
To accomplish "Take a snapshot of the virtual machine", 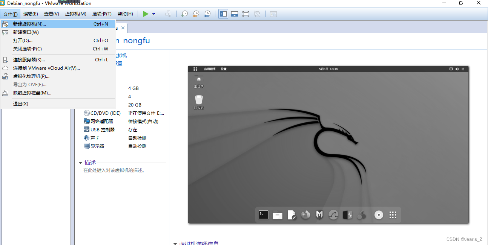I will tap(184, 14).
